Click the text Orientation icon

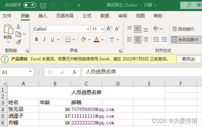click(x=156, y=29)
